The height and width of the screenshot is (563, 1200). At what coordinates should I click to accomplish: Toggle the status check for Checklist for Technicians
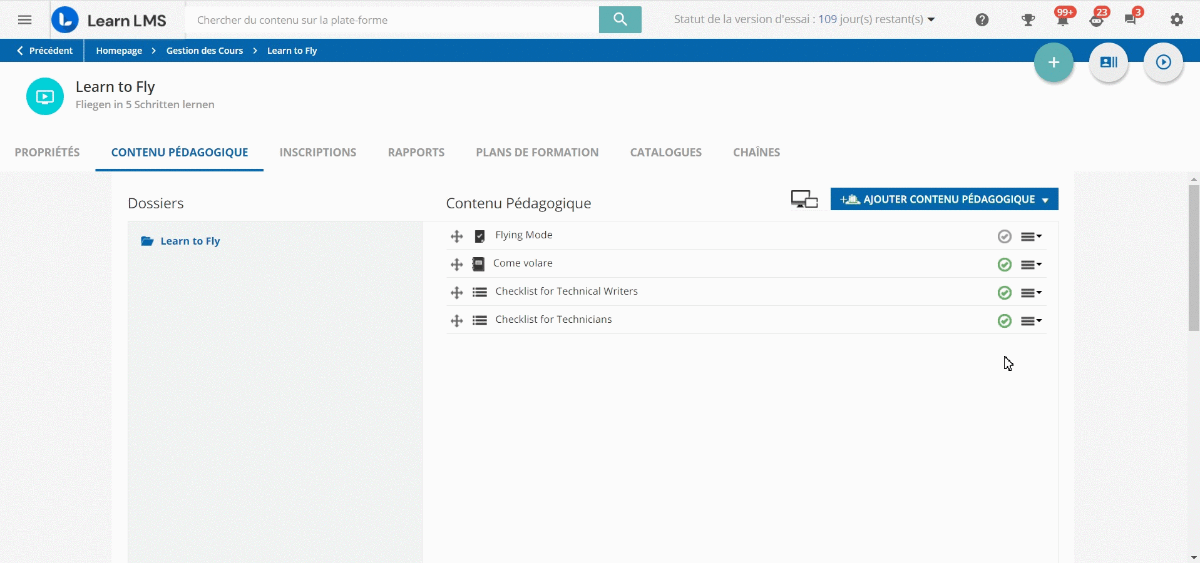1004,320
